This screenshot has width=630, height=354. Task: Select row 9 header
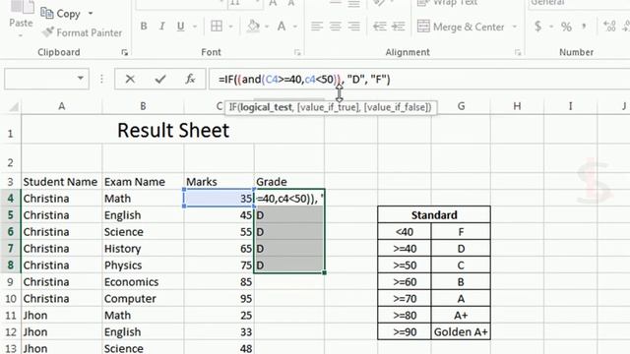click(11, 282)
